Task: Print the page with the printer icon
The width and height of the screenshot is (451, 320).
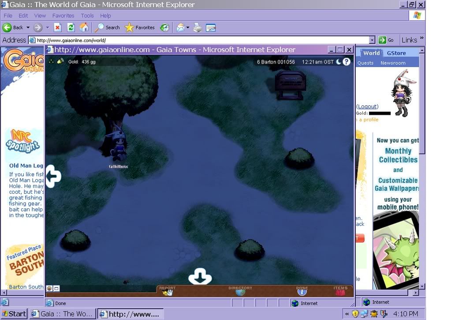Action: 198,28
